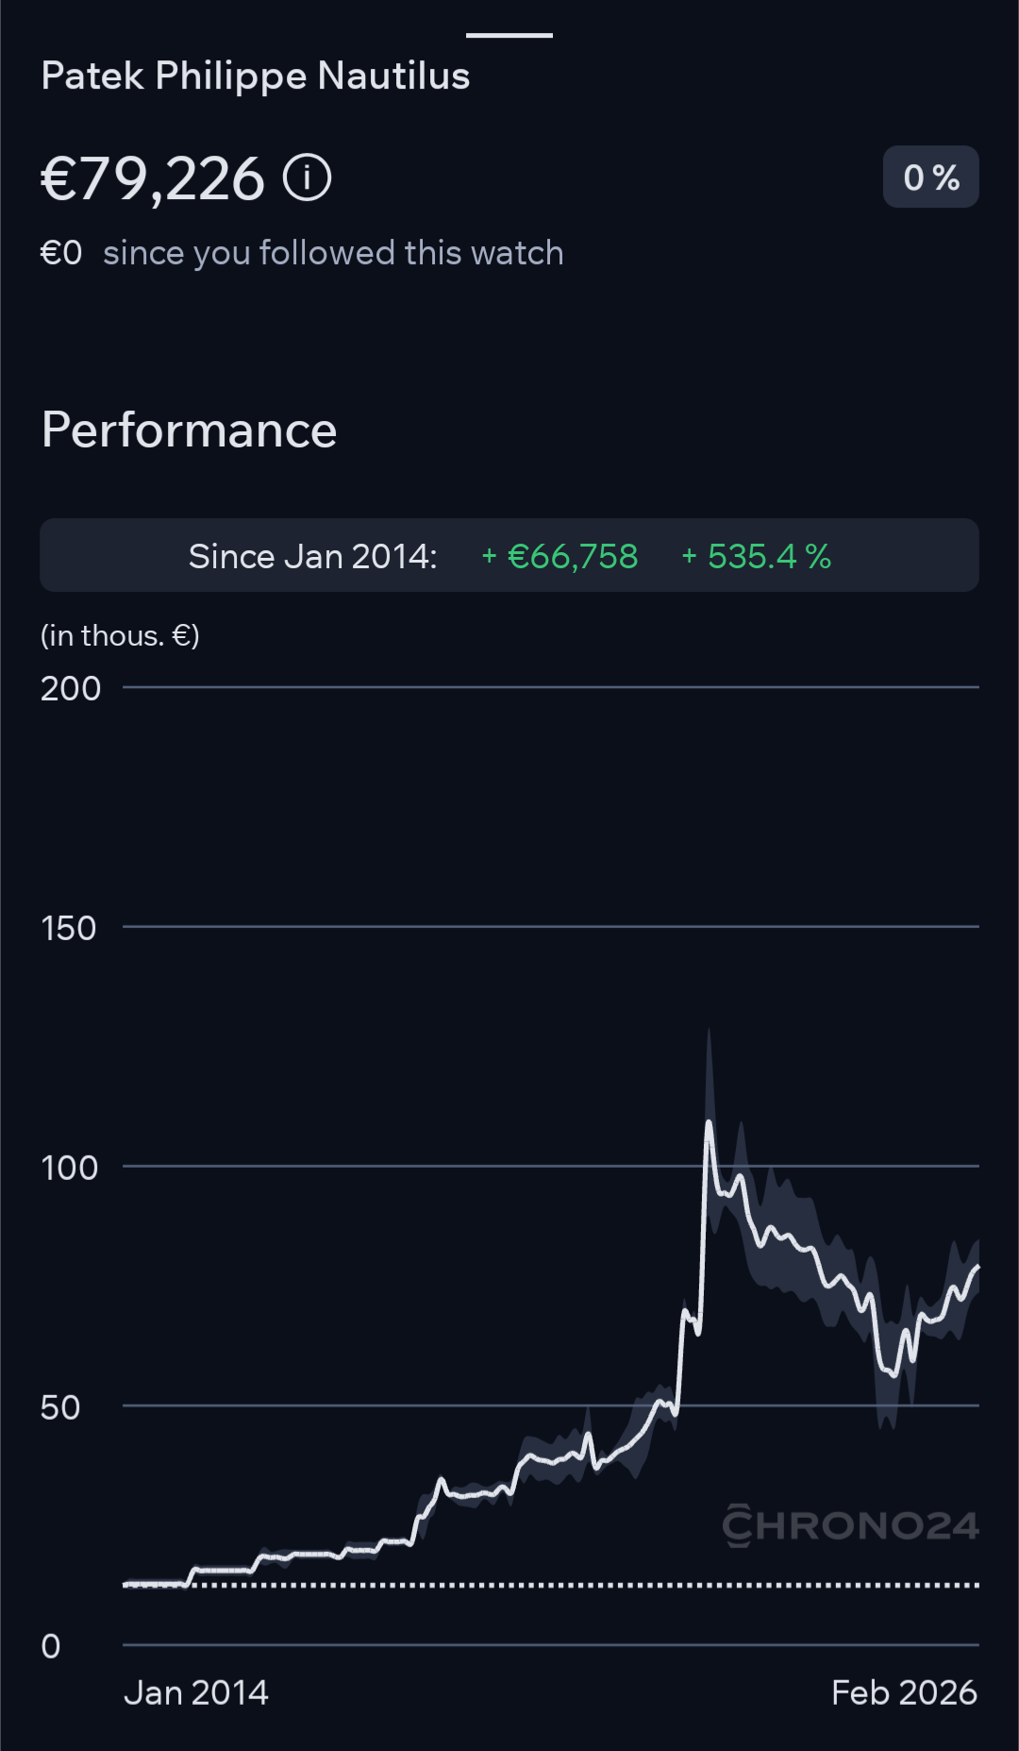Click the Feb 2026 end date label
The width and height of the screenshot is (1019, 1751).
pos(904,1692)
